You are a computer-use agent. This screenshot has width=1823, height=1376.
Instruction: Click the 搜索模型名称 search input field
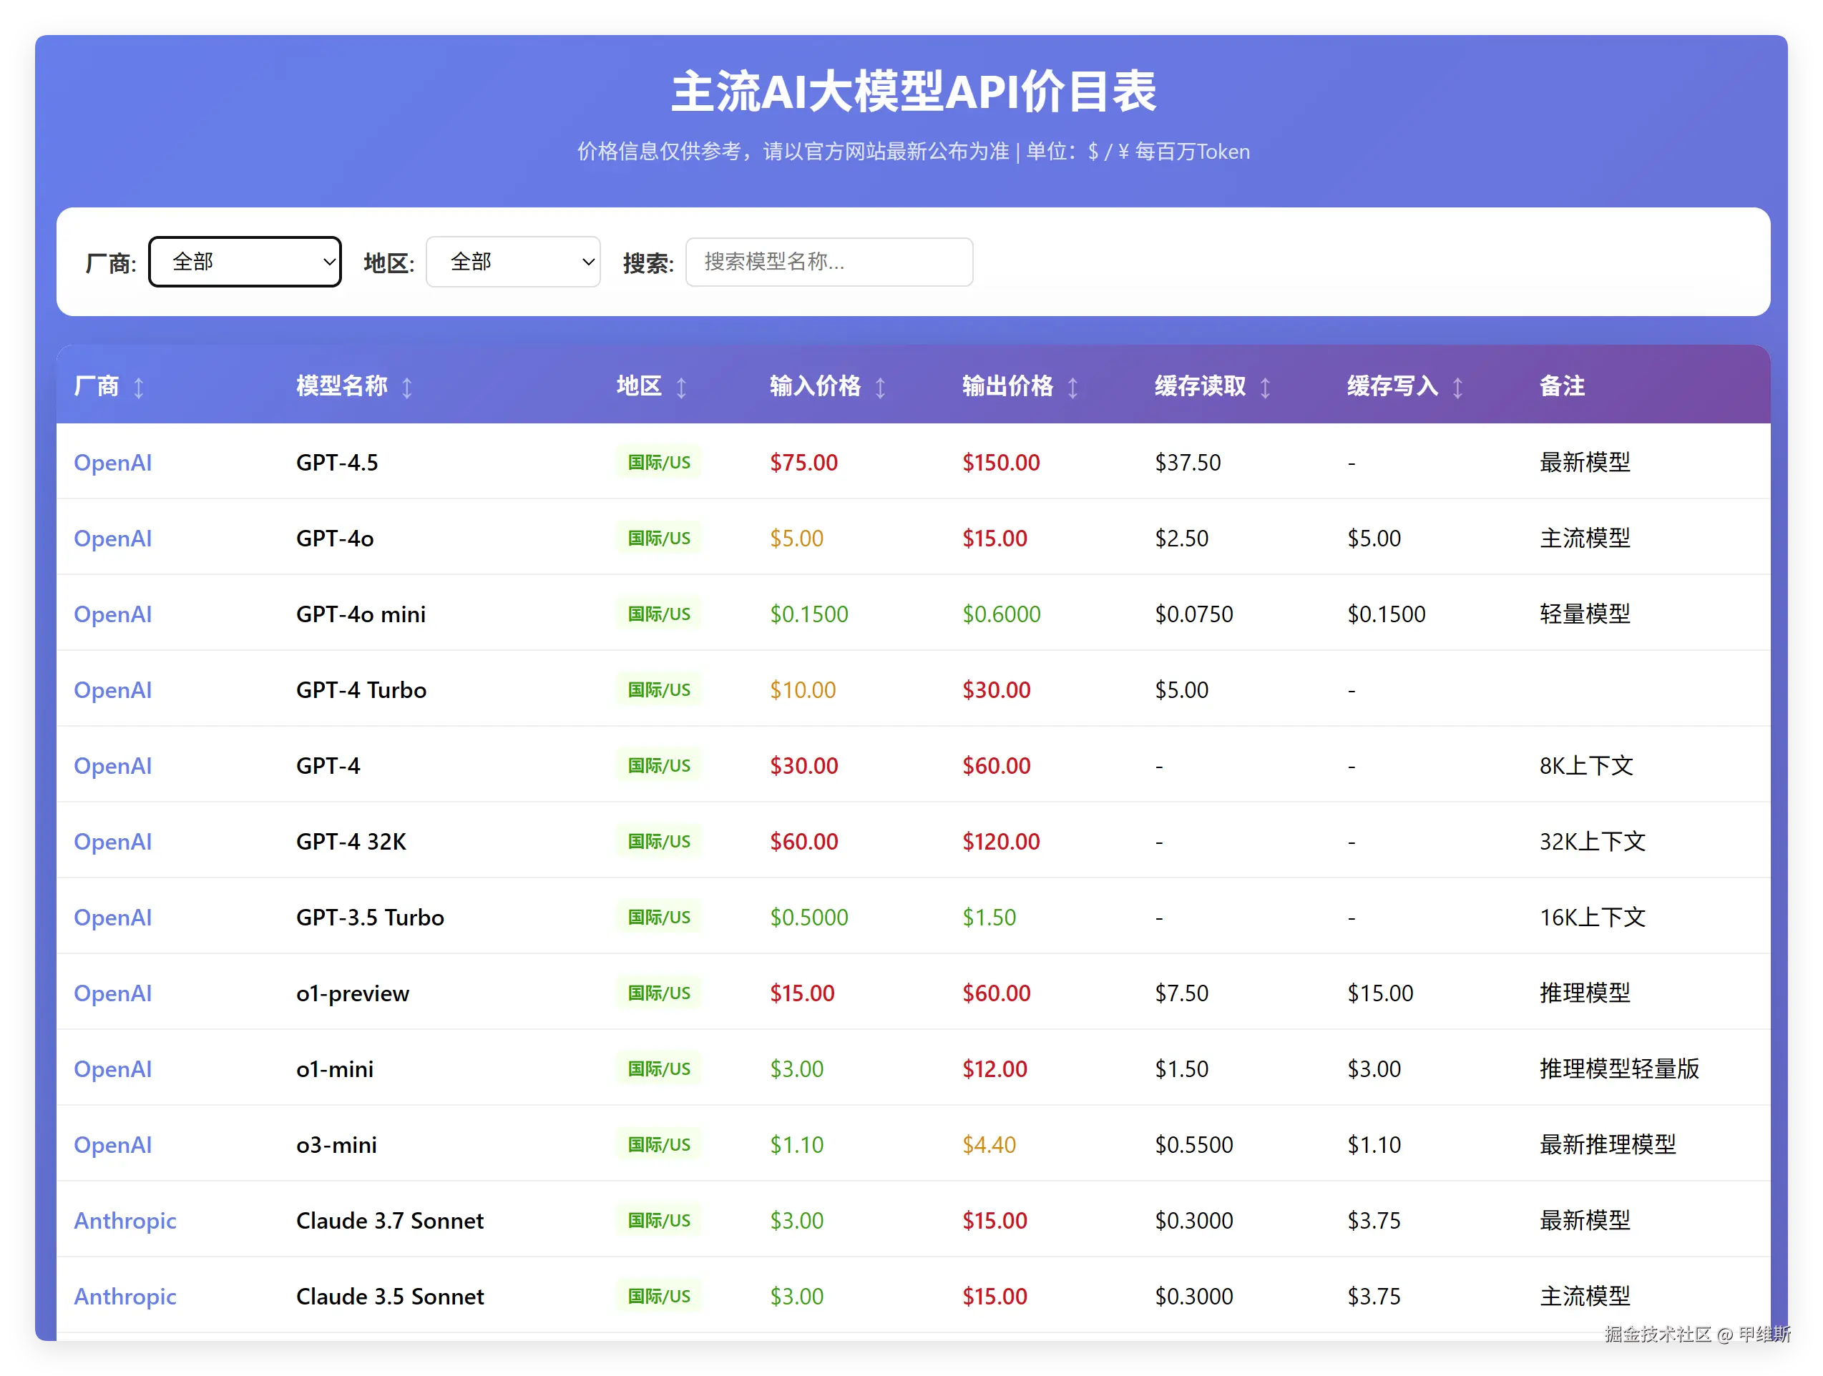[x=829, y=262]
